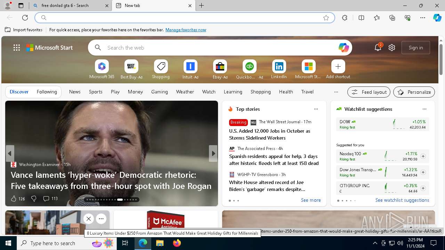The image size is (445, 250).
Task: Open Feed layout options
Action: click(369, 92)
